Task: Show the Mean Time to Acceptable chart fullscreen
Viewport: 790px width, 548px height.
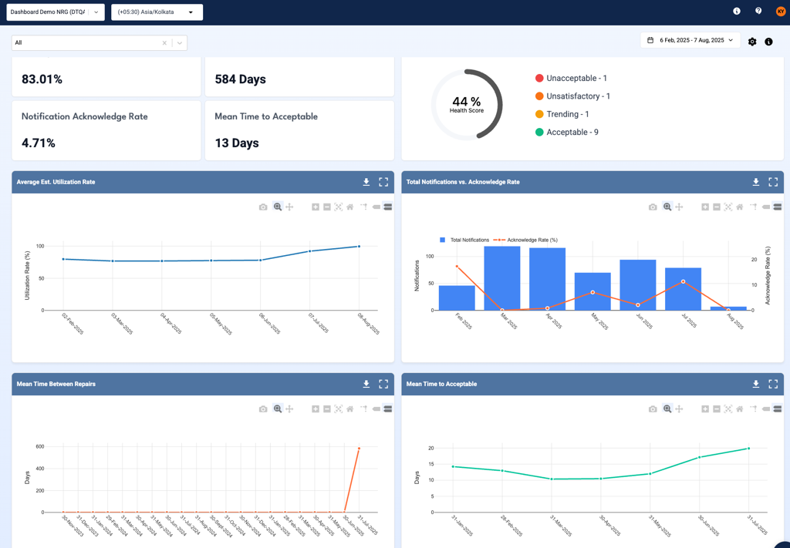Action: 773,384
